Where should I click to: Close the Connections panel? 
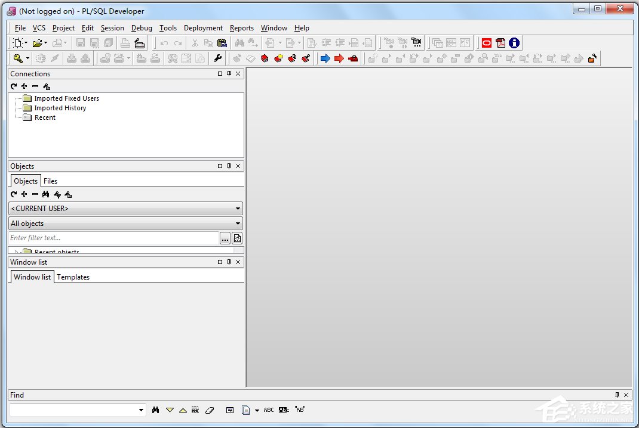238,74
